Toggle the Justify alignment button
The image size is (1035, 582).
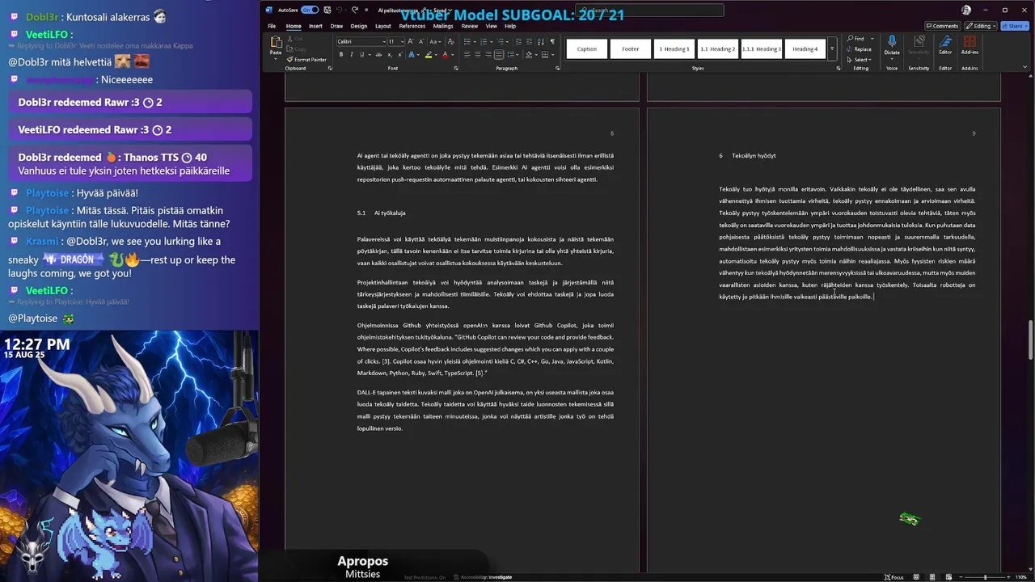tap(499, 54)
